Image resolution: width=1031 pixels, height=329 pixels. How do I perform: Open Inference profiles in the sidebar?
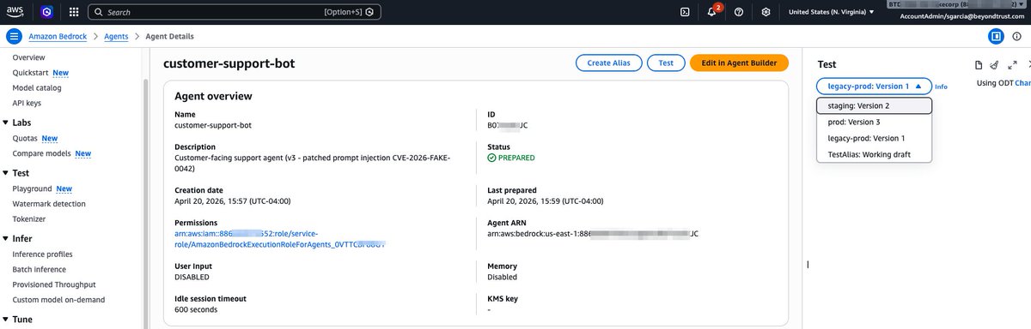pyautogui.click(x=42, y=254)
